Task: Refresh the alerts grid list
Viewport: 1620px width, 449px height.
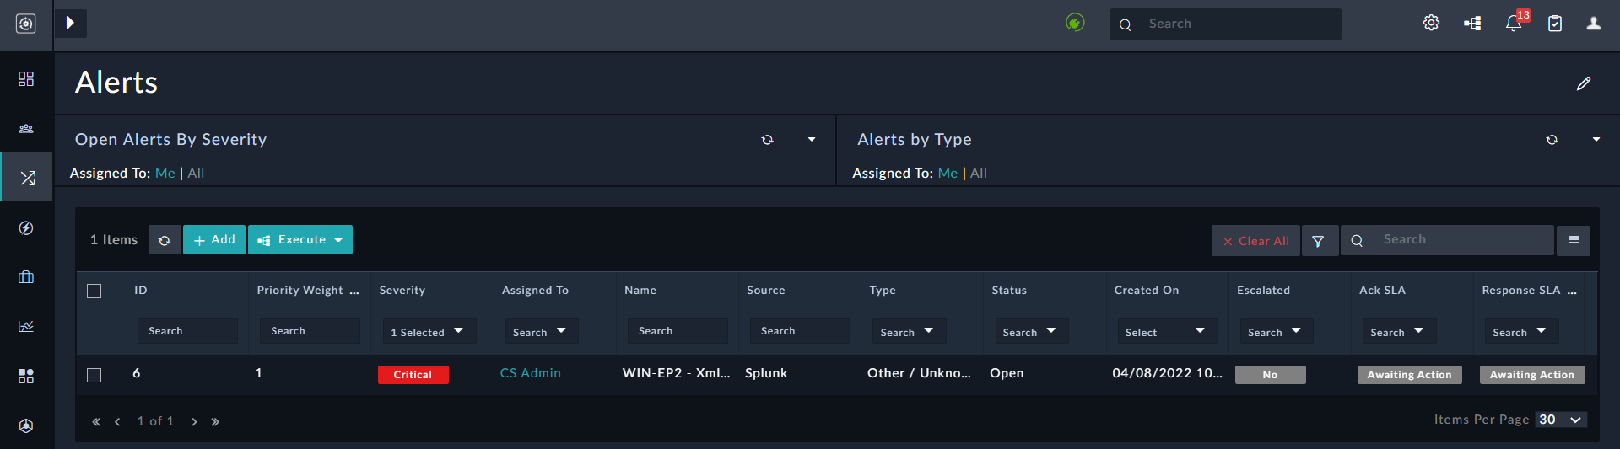Action: click(x=165, y=241)
